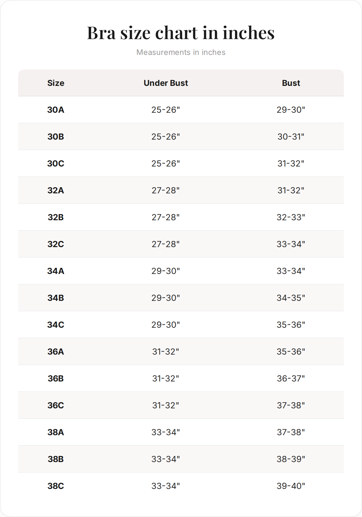The width and height of the screenshot is (362, 517).
Task: Click the 34C bust value 35-36"
Action: coord(291,325)
